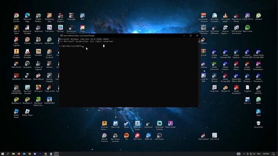Select the Town of Salem desktop icon
278x156 pixels.
point(17,29)
